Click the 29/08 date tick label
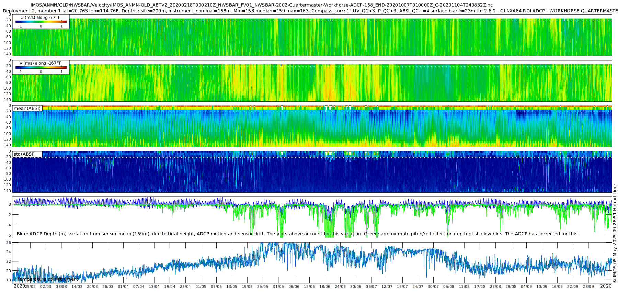This screenshot has width=618, height=292. click(511, 287)
